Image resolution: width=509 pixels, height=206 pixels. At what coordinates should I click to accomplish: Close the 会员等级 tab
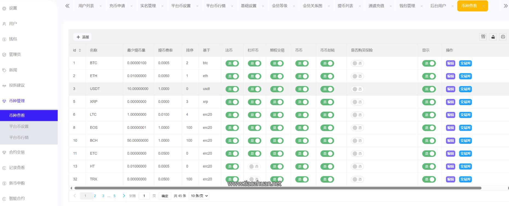[294, 6]
